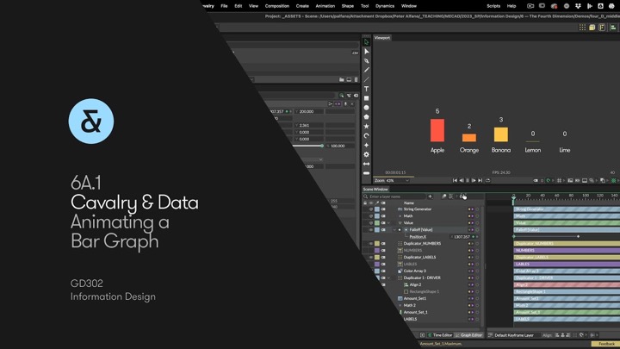This screenshot has width=620, height=349.
Task: Toggle visibility of String Generator layer
Action: tap(371, 209)
